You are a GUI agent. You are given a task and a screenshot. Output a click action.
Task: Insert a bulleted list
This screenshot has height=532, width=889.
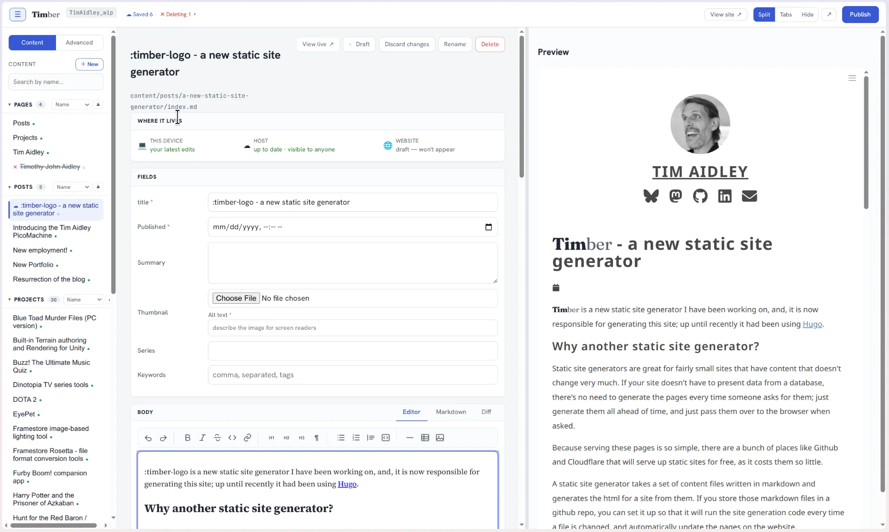(x=341, y=438)
